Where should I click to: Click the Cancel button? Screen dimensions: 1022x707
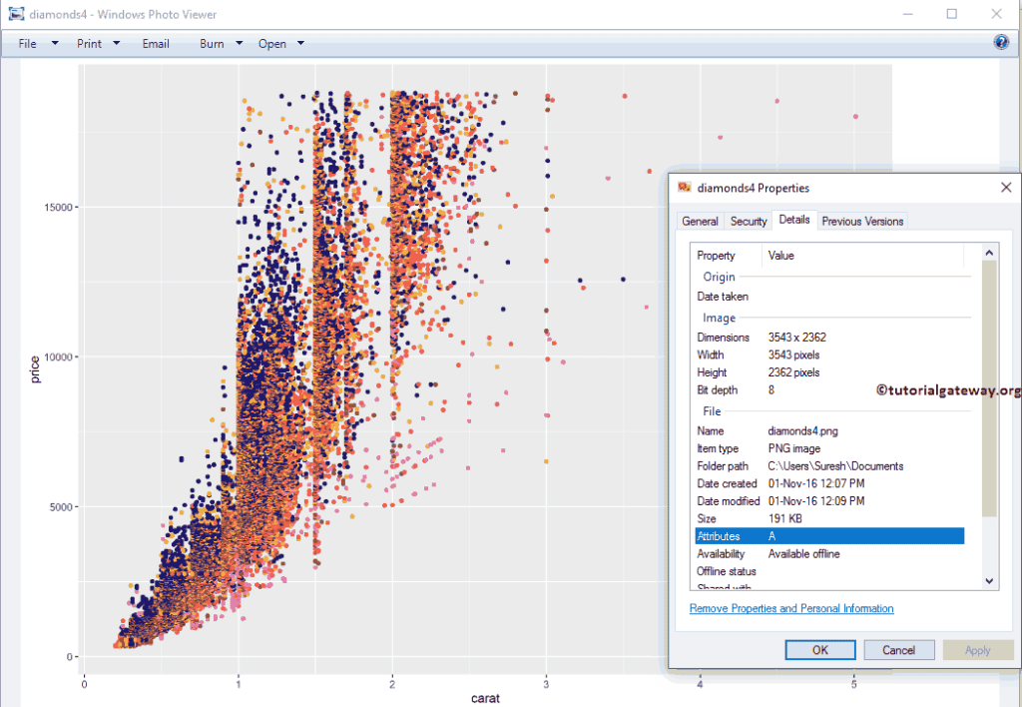tap(898, 650)
